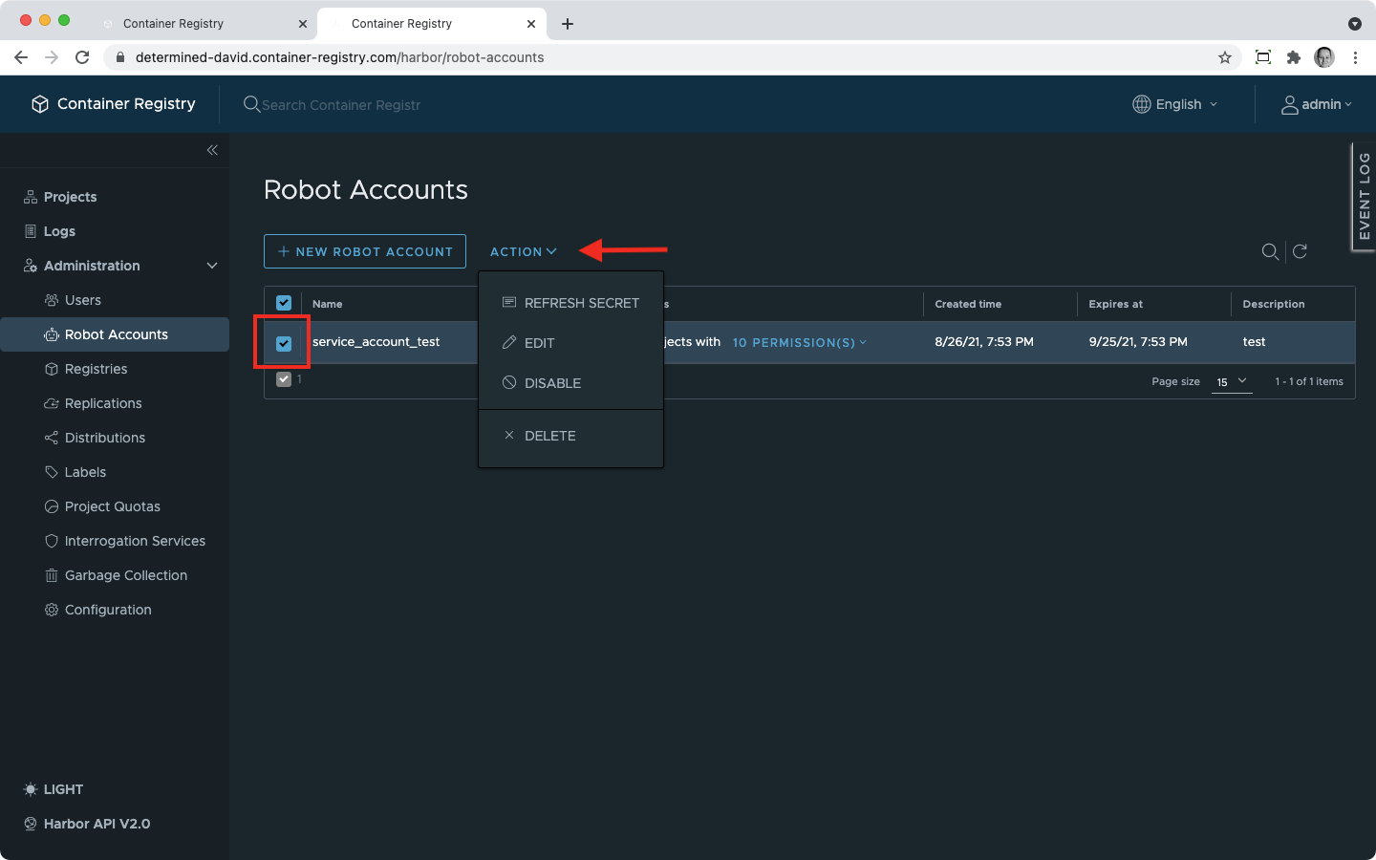Open Logs in the sidebar
Screen dimensions: 1376x860
click(x=59, y=231)
